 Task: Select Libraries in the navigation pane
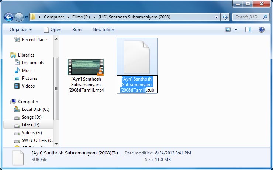point(26,55)
